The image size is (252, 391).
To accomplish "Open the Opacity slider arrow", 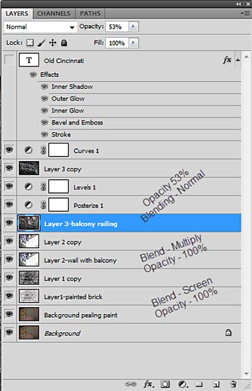I will tap(133, 27).
